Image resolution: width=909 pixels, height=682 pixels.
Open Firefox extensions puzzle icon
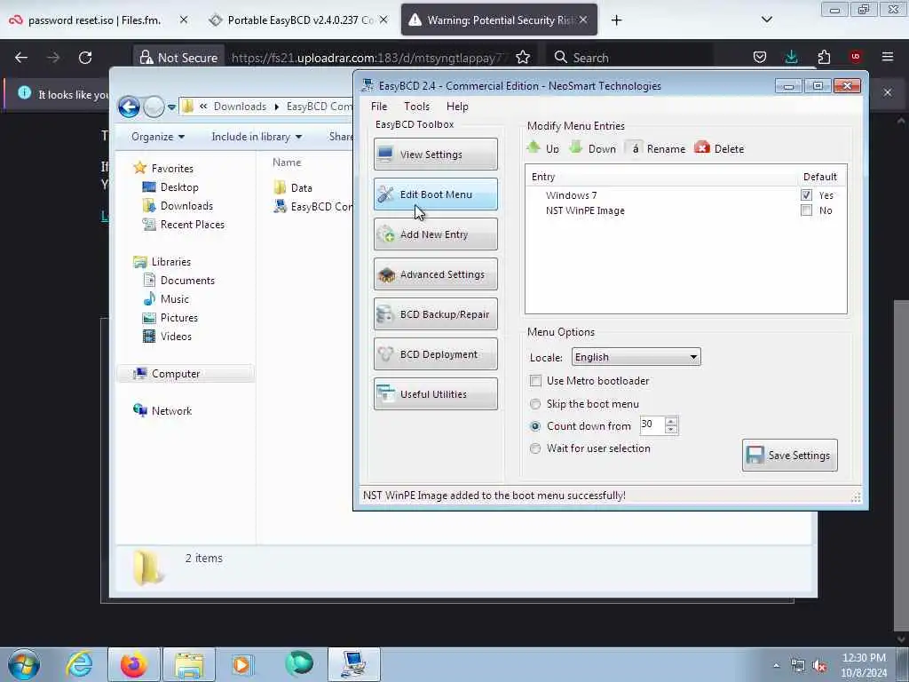pyautogui.click(x=824, y=57)
